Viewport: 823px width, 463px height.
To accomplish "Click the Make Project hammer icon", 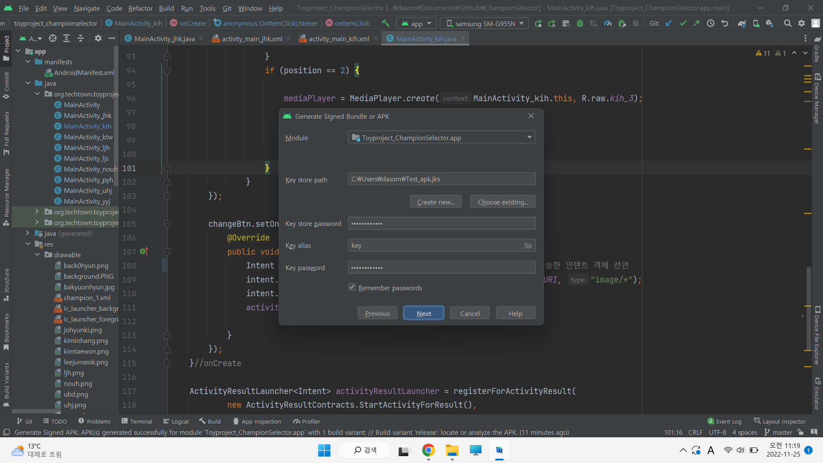I will (x=385, y=23).
